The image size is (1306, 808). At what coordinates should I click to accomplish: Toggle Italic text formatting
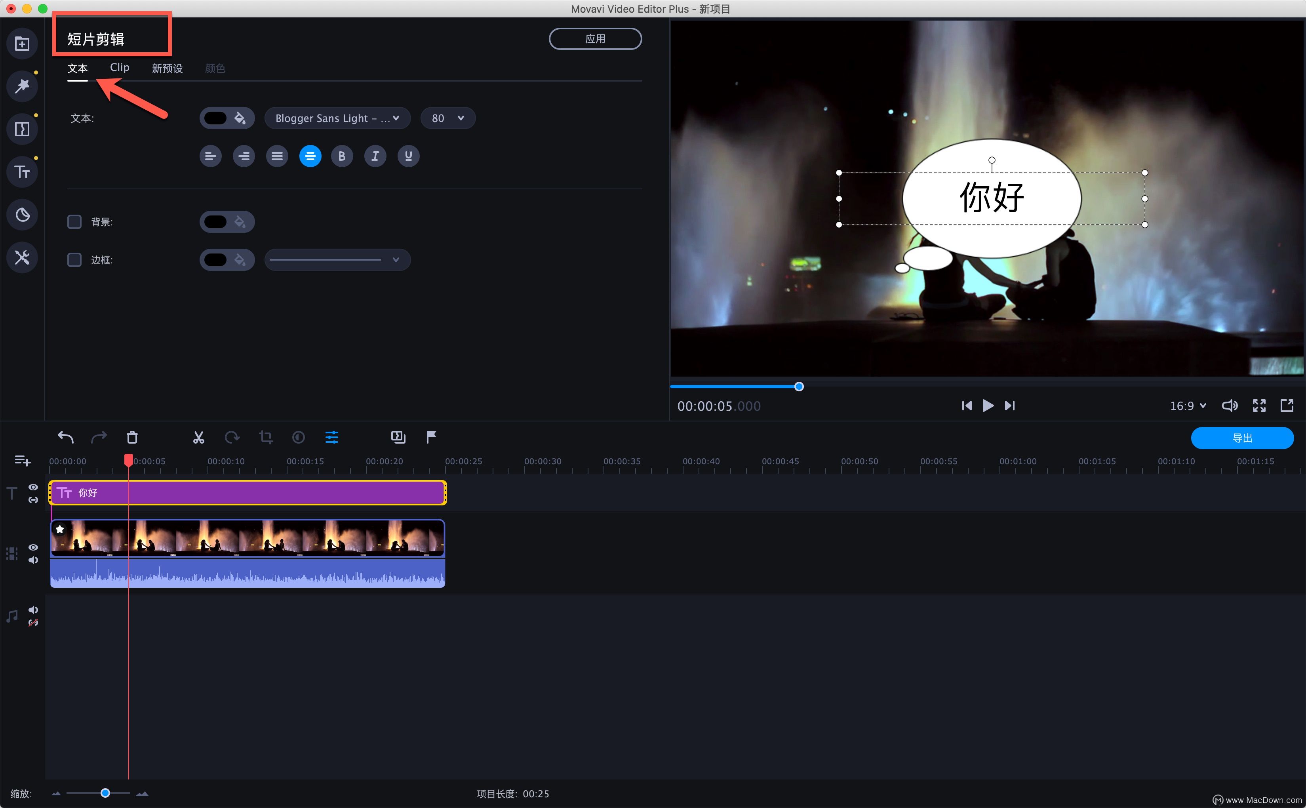pyautogui.click(x=375, y=156)
